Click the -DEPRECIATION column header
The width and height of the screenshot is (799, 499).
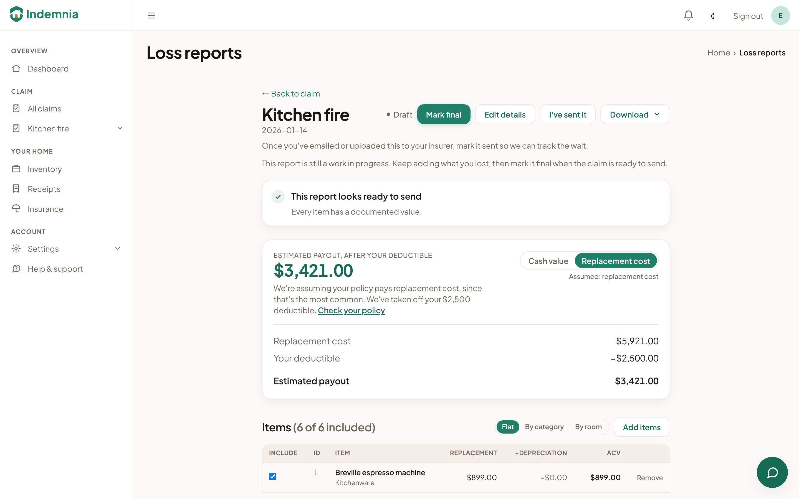(x=541, y=453)
